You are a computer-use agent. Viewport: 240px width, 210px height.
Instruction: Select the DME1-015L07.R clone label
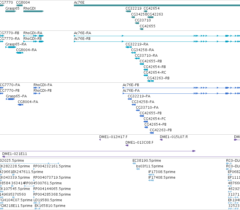(174, 137)
